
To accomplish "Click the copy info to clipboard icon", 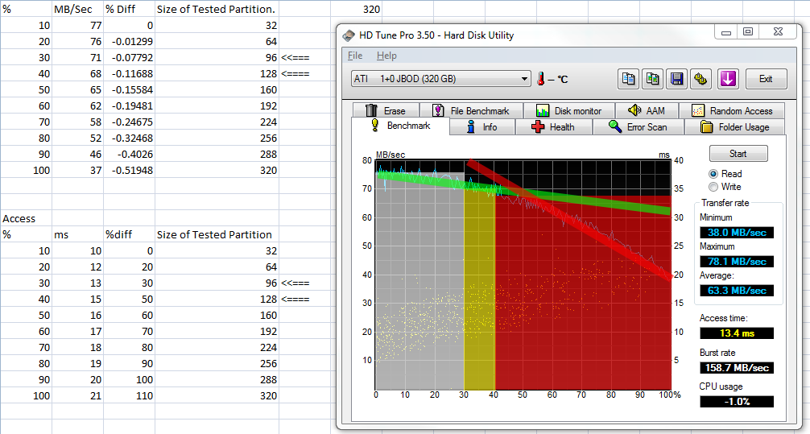I will click(x=628, y=79).
